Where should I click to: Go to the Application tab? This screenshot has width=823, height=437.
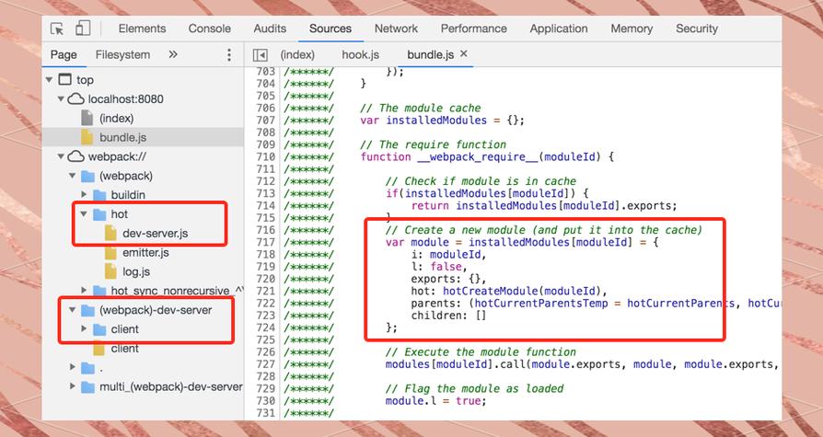click(559, 29)
